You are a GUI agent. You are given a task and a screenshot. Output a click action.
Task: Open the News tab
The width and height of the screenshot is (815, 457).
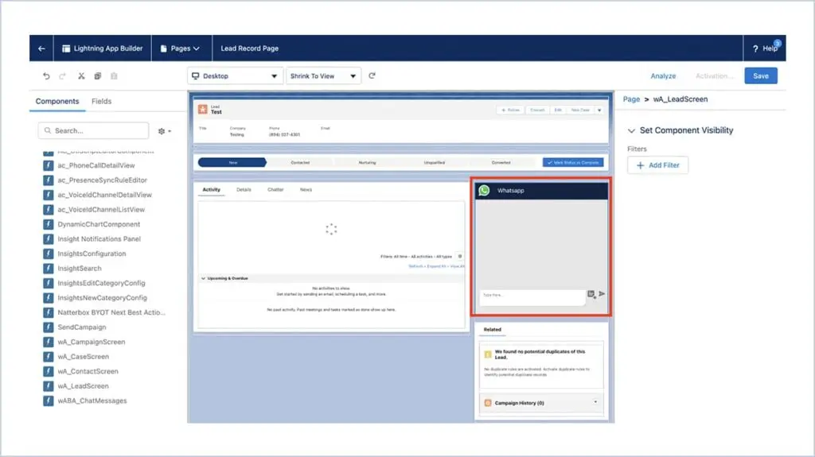306,189
